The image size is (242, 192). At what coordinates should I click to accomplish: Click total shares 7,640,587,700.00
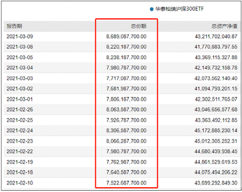point(126,172)
